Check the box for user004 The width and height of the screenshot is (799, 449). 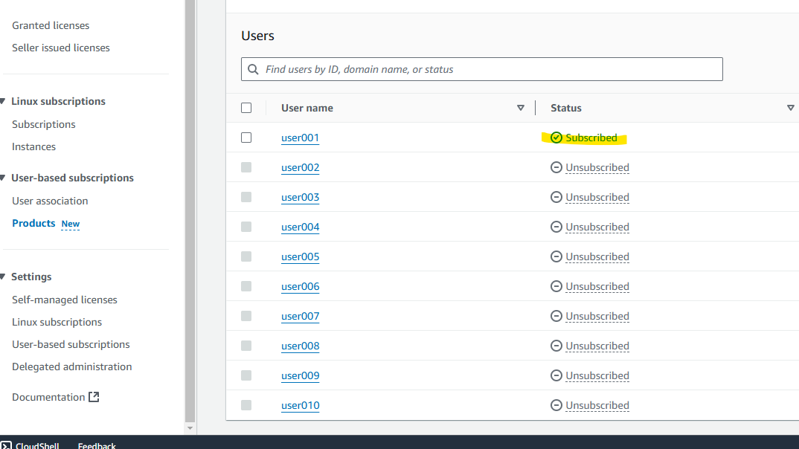[x=246, y=227]
